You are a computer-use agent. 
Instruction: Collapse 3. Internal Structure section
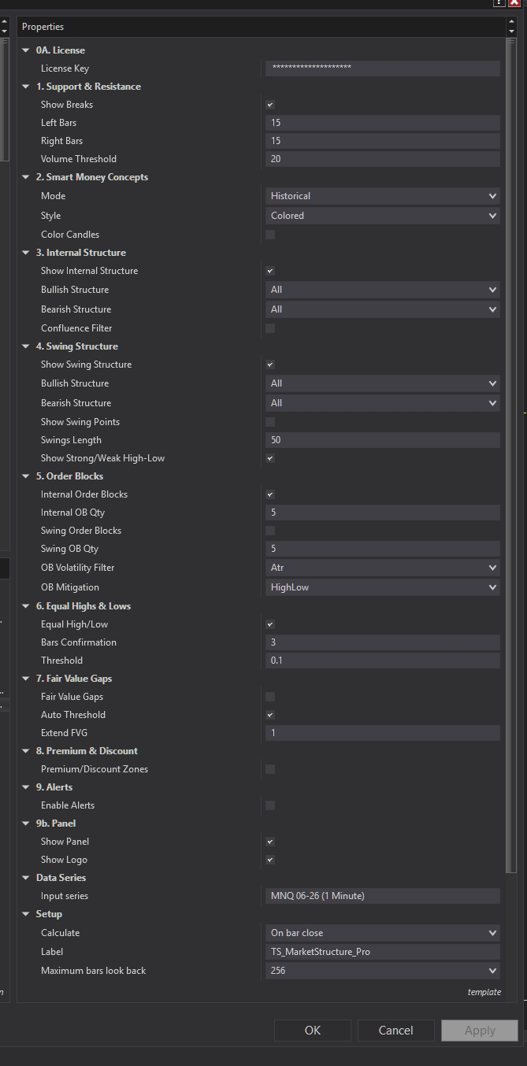click(x=26, y=253)
